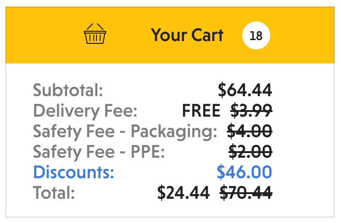Click the FREE delivery text
This screenshot has height=223, width=341.
tap(201, 111)
